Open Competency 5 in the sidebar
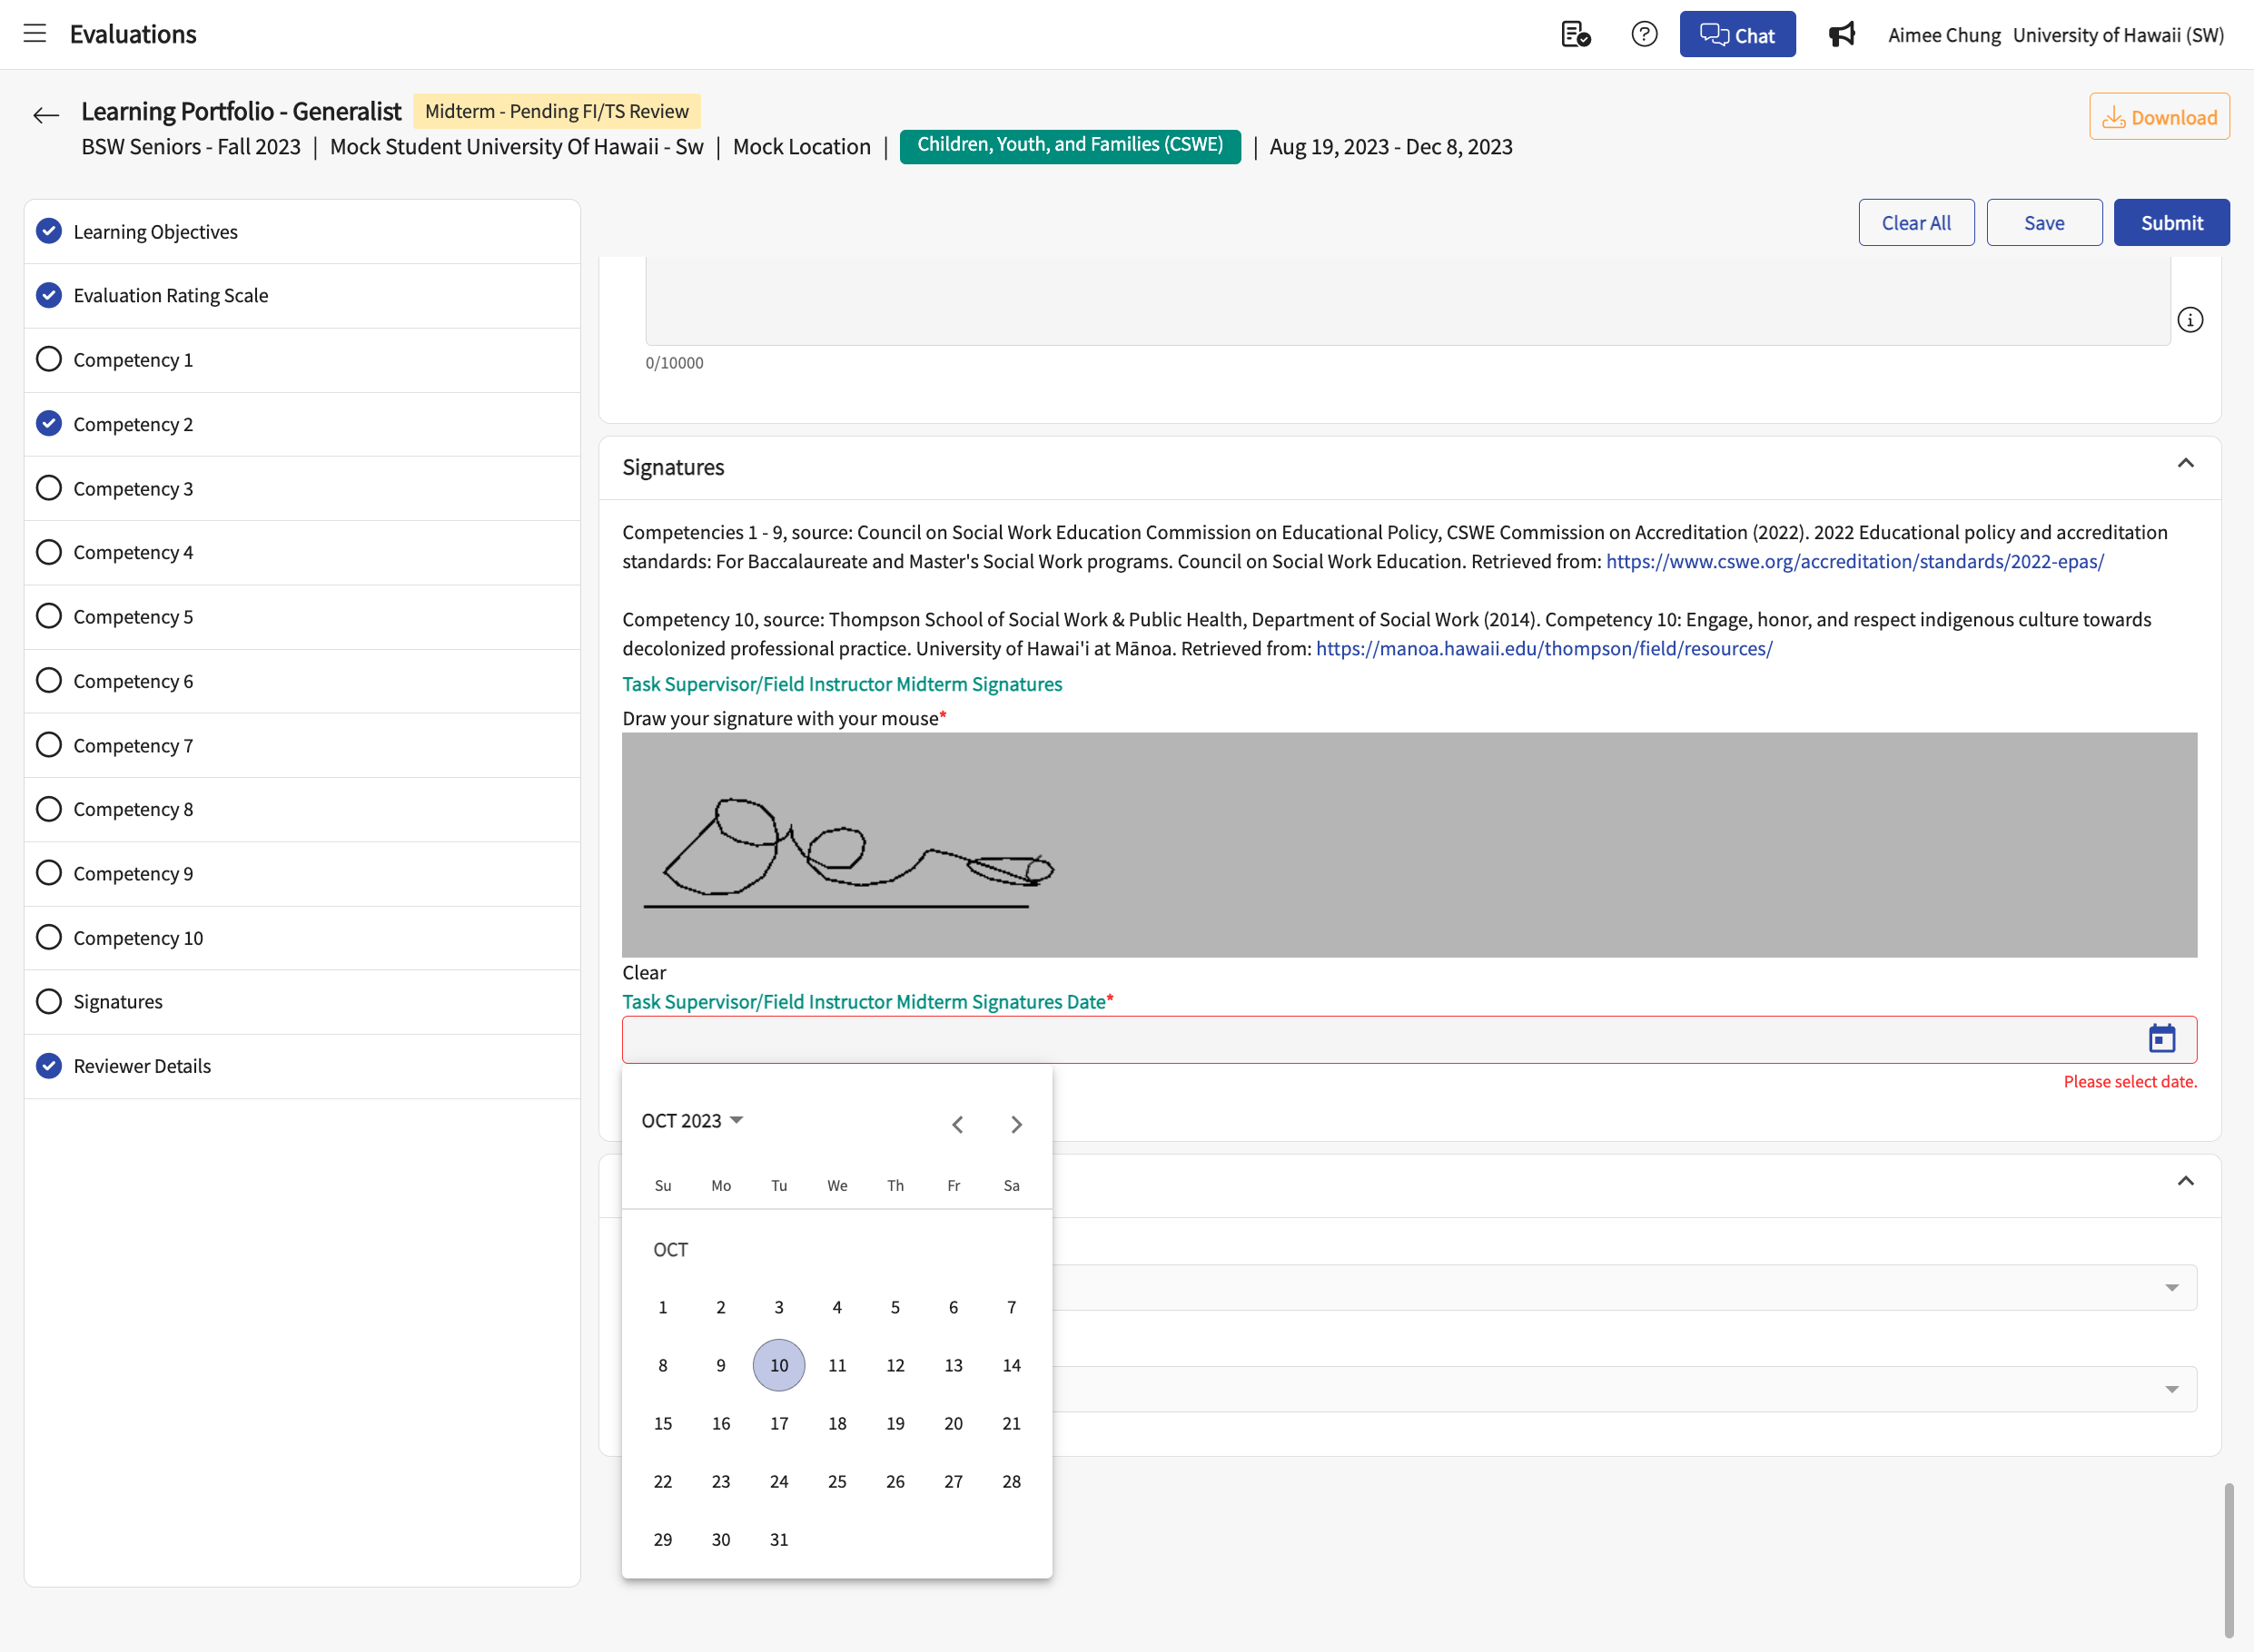Screen dimensions: 2254x1652 point(302,617)
